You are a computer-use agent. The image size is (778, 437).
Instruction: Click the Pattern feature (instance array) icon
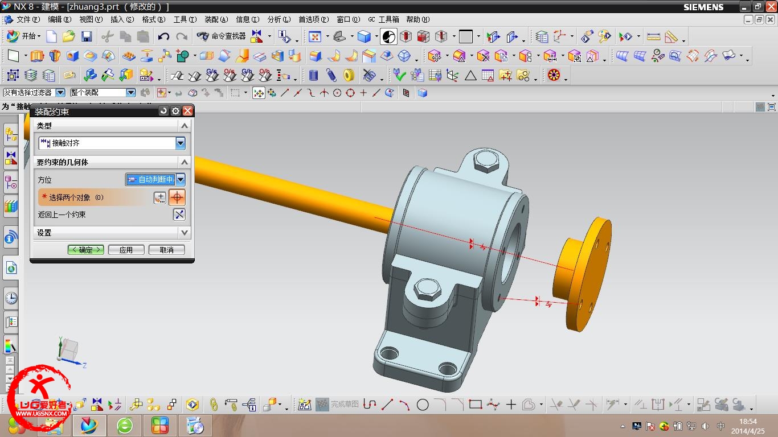coord(129,56)
